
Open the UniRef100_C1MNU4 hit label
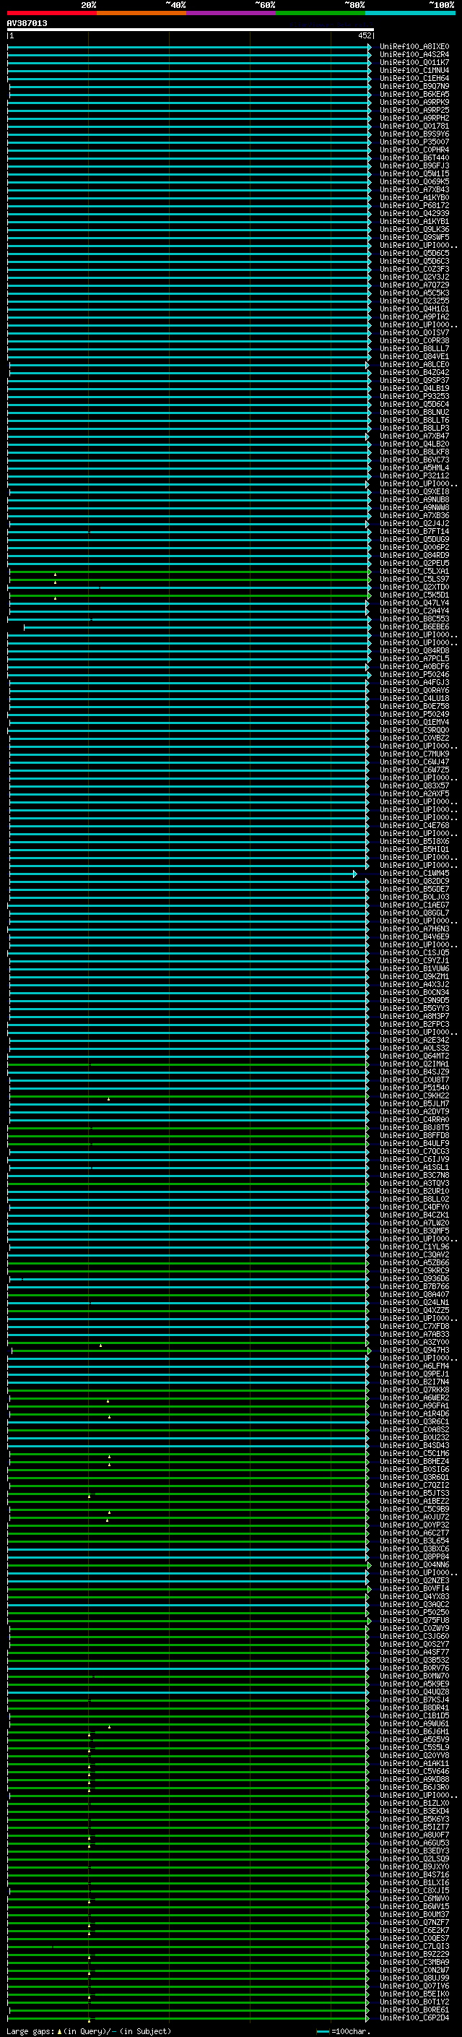point(414,70)
